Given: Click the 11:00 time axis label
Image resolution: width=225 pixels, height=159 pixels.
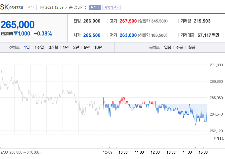Looking at the screenshot, I should tap(139, 152).
